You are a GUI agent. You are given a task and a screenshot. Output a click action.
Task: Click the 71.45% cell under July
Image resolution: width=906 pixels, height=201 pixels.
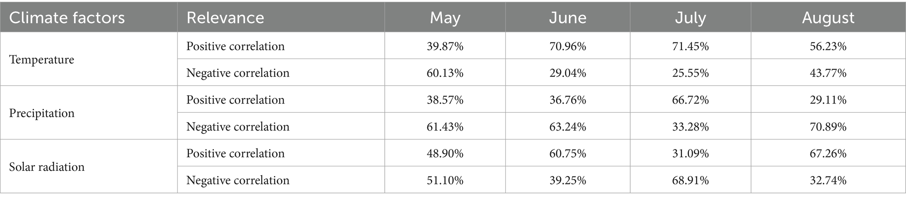coord(690,46)
